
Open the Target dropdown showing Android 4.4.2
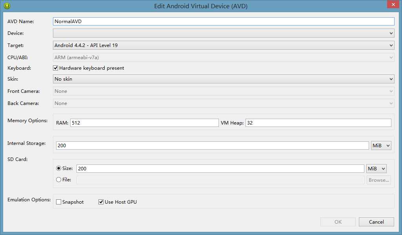coord(223,45)
